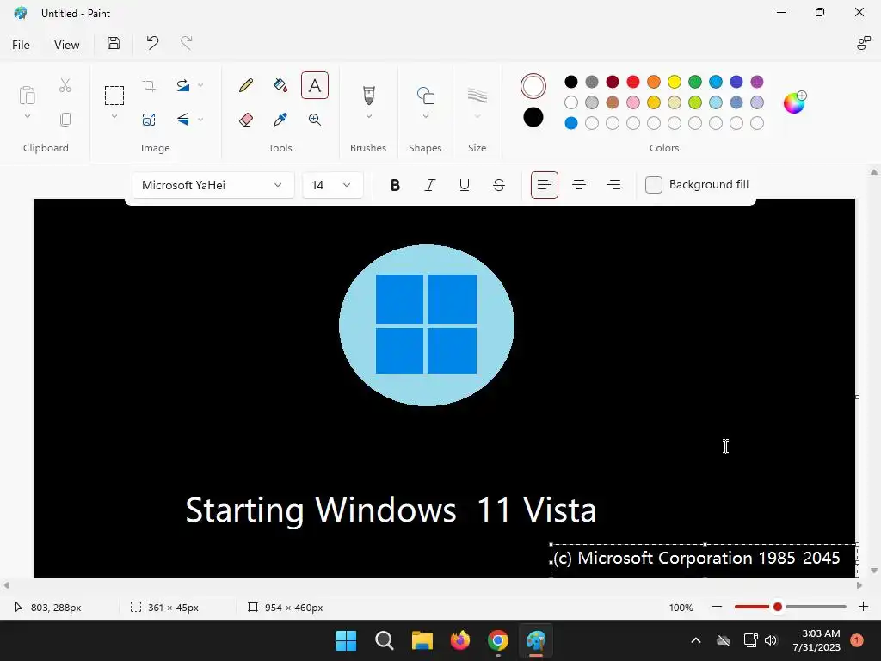Select the Fill bucket tool
The height and width of the screenshot is (661, 881).
pos(280,85)
